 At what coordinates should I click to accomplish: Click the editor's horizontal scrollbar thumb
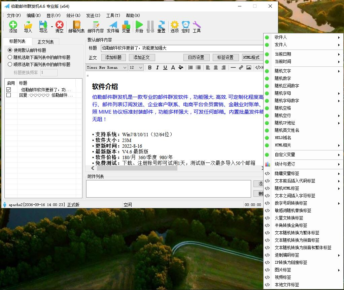coord(137,168)
